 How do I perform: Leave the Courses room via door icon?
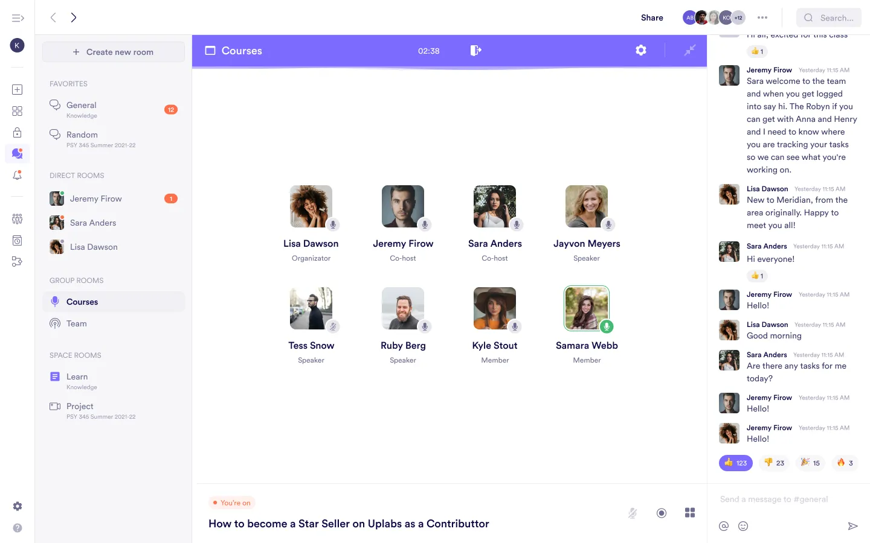click(x=475, y=51)
